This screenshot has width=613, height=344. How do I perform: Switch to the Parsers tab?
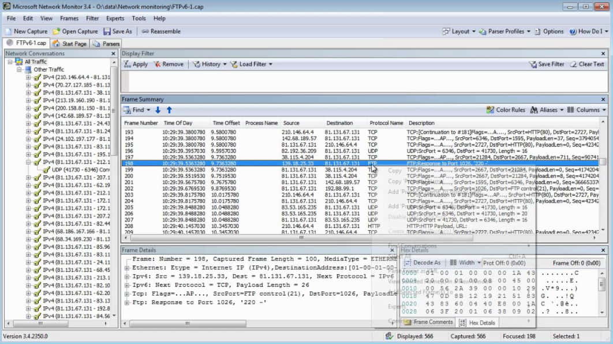[x=106, y=43]
